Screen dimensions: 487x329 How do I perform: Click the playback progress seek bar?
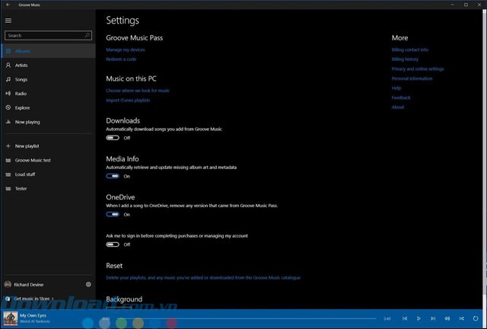click(x=228, y=318)
